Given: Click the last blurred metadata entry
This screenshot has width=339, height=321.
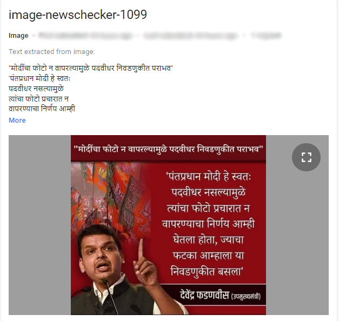Looking at the screenshot, I should 266,35.
